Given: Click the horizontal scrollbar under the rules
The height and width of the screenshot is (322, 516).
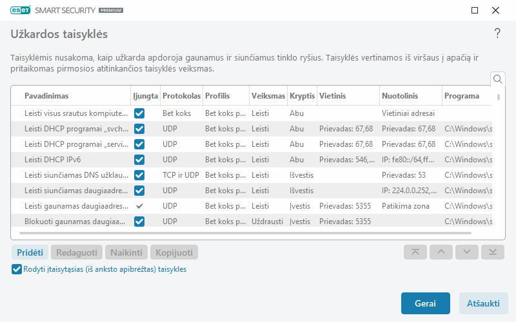Looking at the screenshot, I should coord(245,233).
